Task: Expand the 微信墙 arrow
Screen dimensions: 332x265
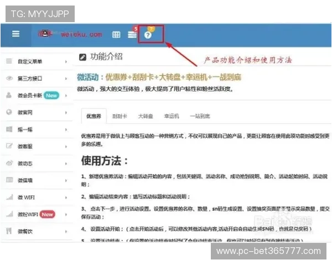Action: pyautogui.click(x=66, y=181)
